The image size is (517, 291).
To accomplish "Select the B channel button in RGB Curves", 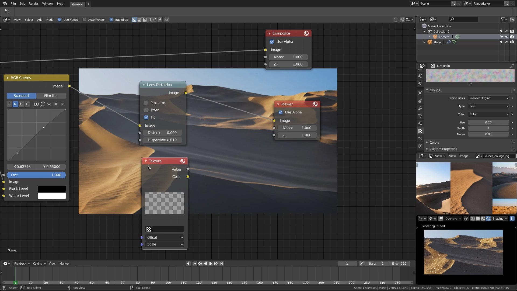I will click(27, 104).
